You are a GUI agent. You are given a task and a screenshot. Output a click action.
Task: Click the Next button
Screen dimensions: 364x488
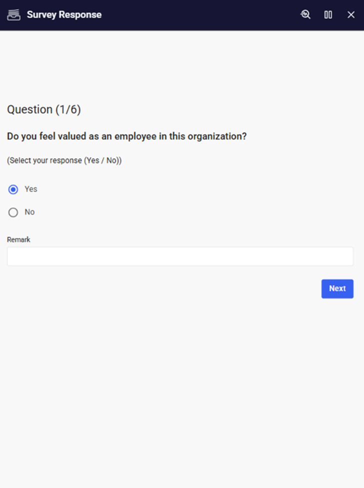pyautogui.click(x=337, y=289)
